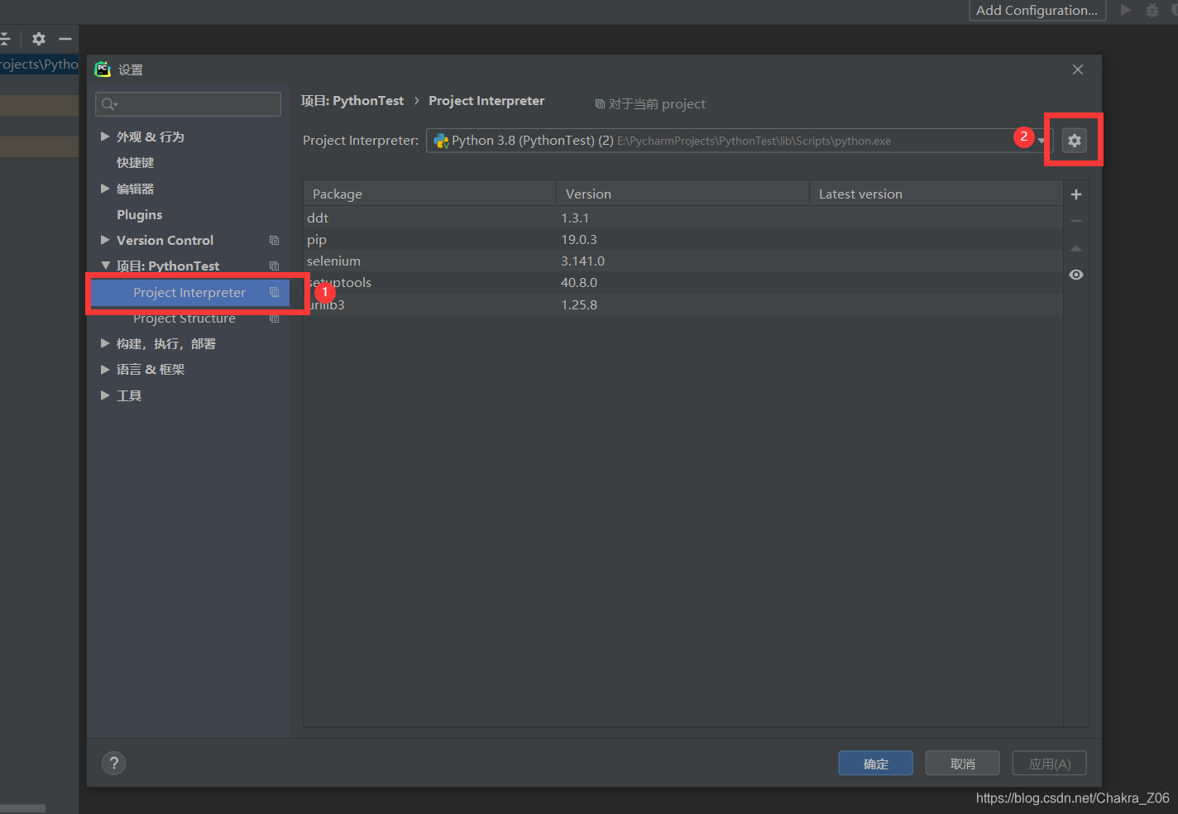Select the pip package row
The width and height of the screenshot is (1178, 814).
point(682,239)
